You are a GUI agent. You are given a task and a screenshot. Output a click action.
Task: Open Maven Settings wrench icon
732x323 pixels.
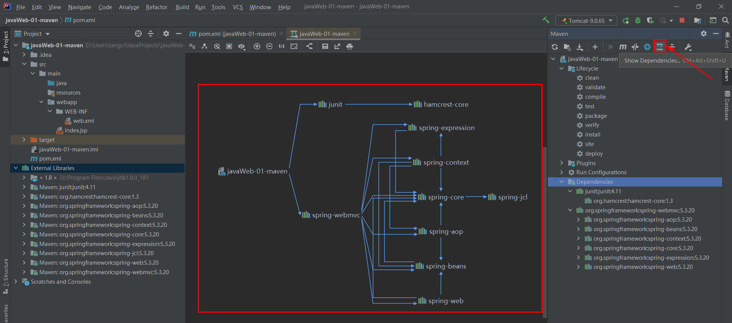[688, 47]
